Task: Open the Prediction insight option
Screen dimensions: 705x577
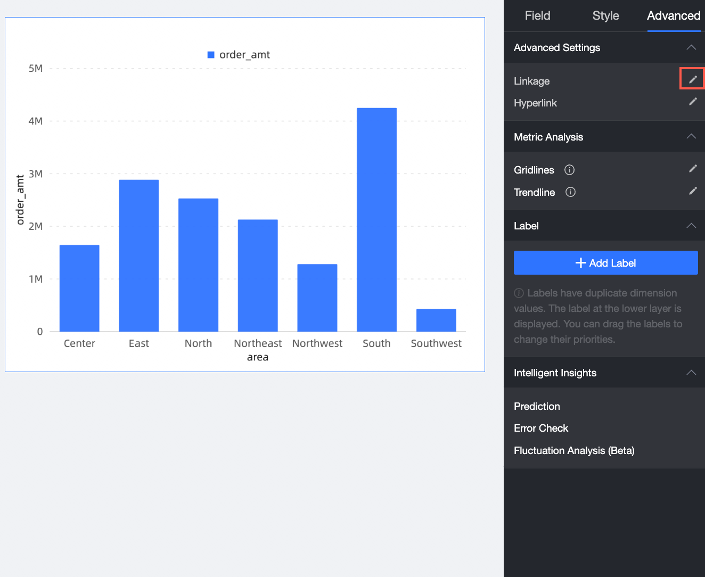Action: (x=537, y=406)
